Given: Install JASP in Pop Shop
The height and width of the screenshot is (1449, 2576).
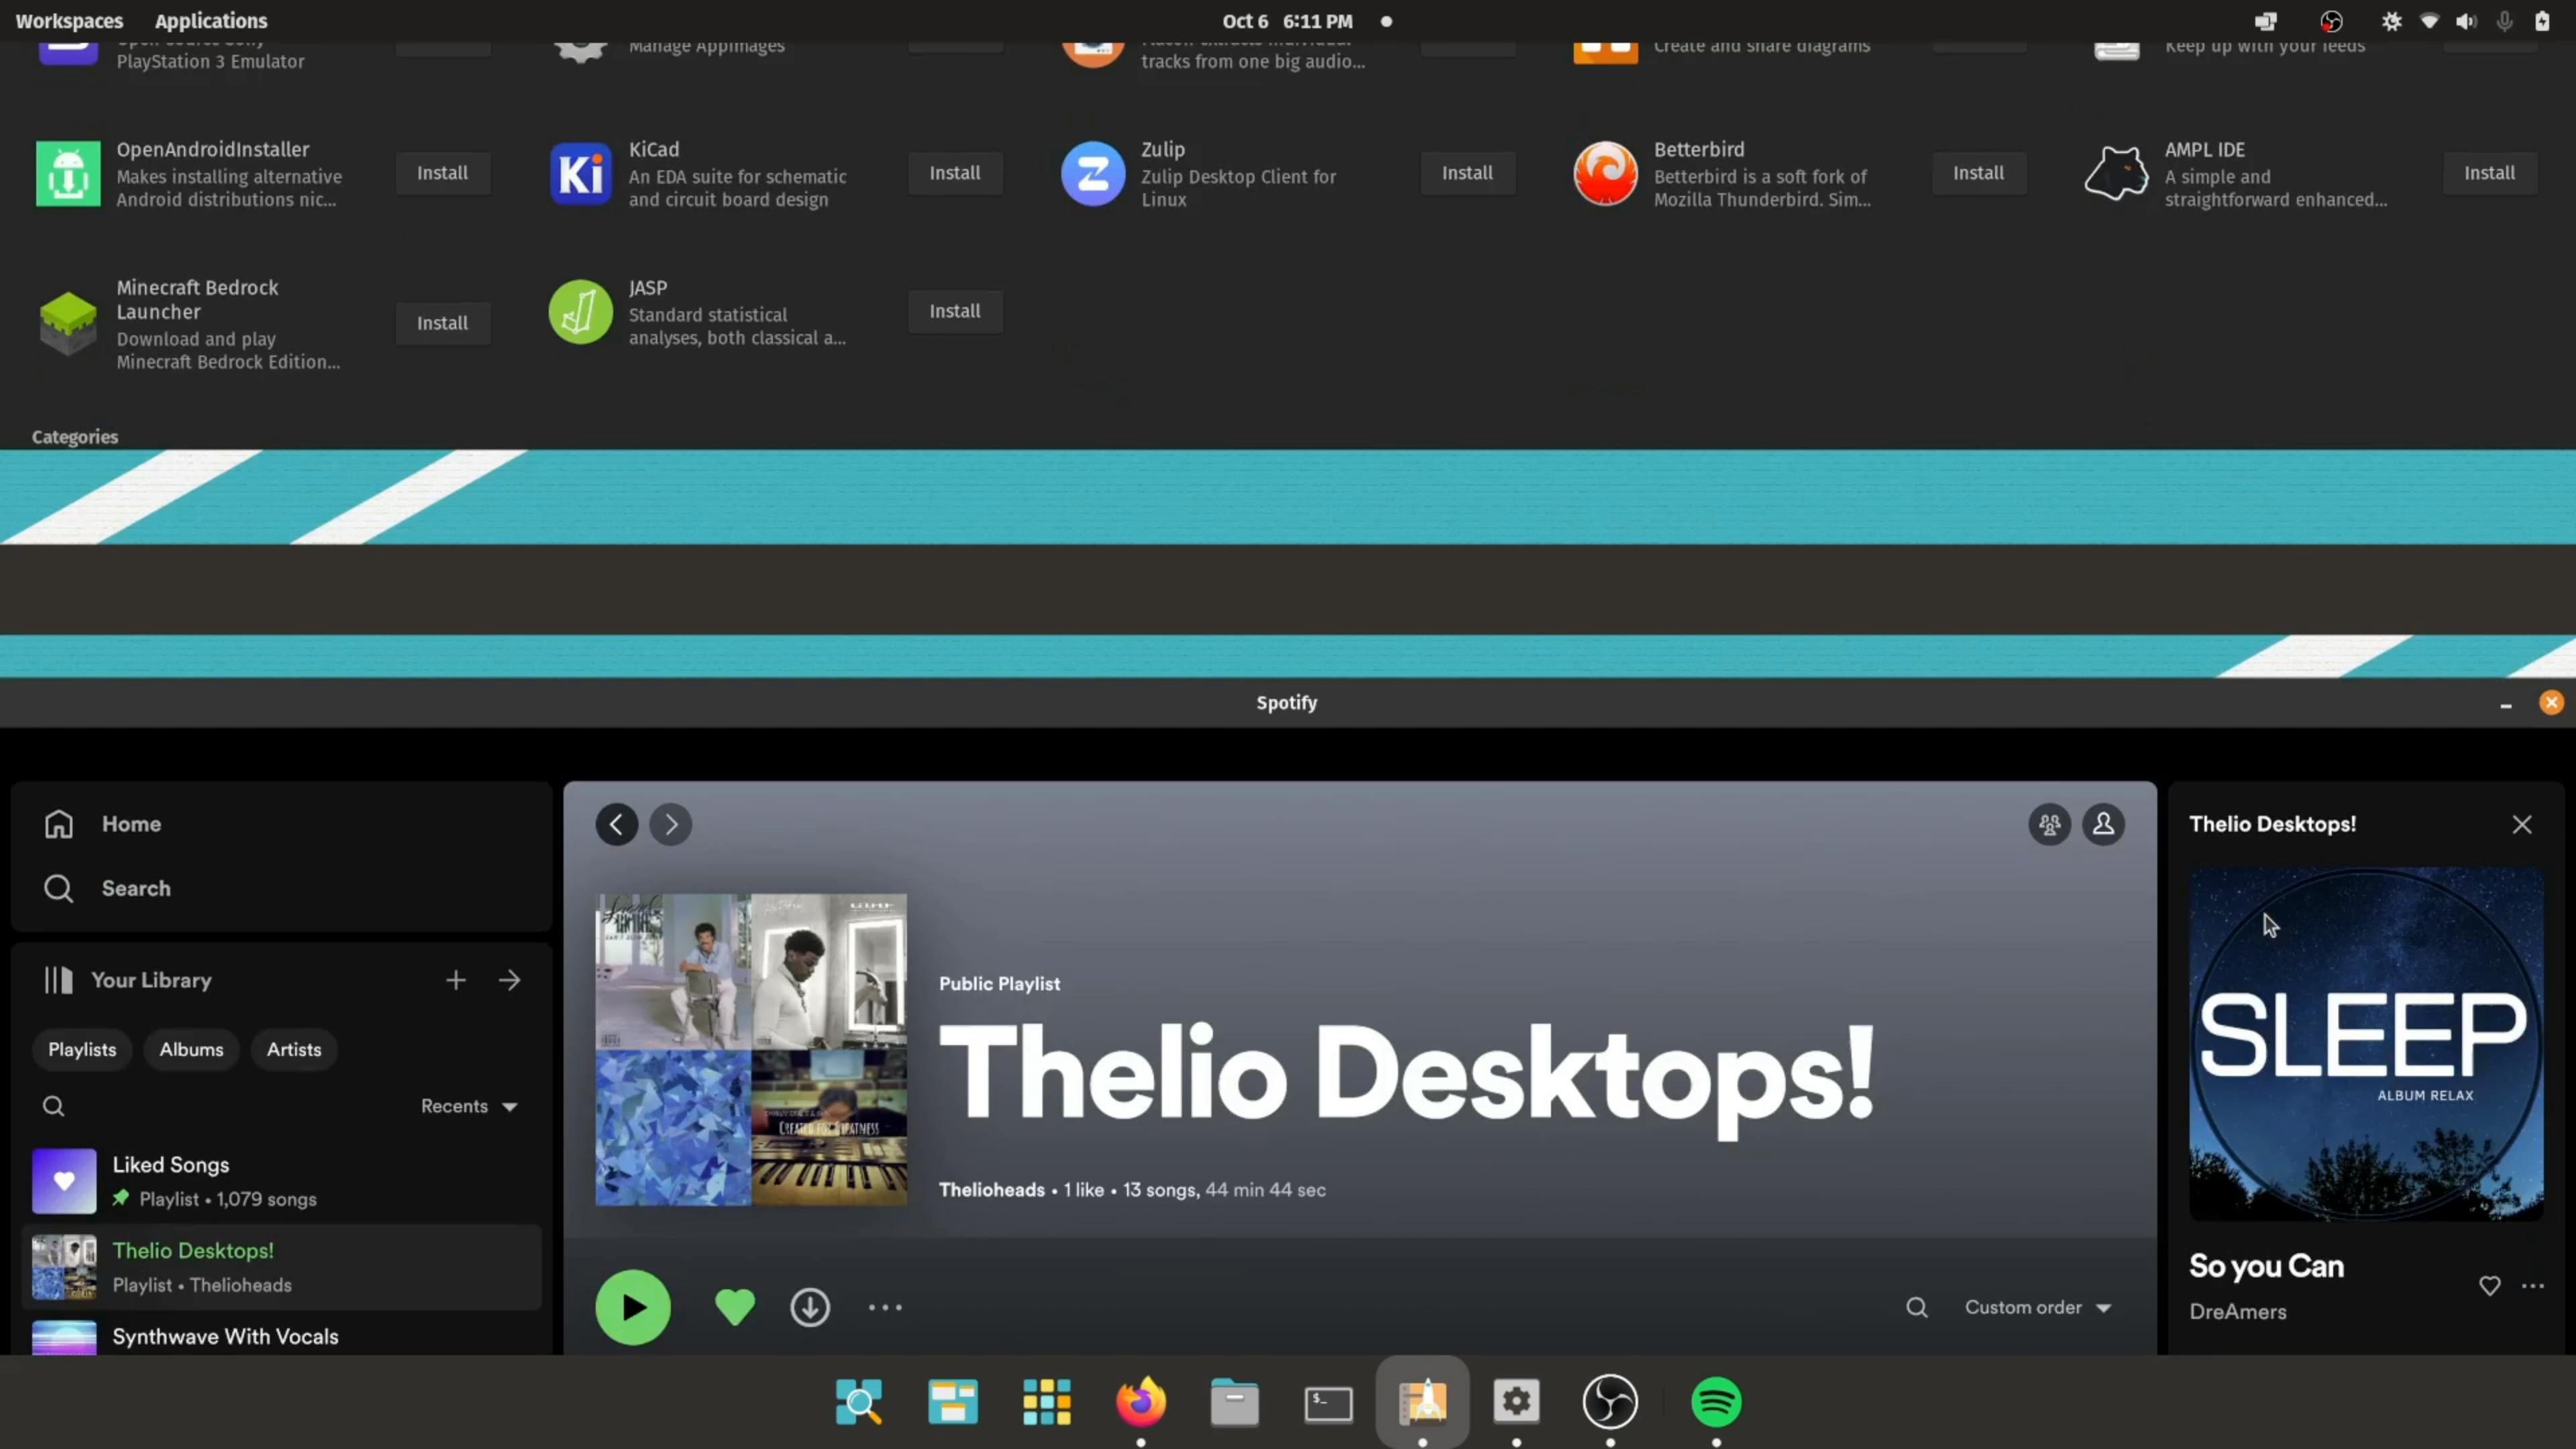Looking at the screenshot, I should click(955, 311).
